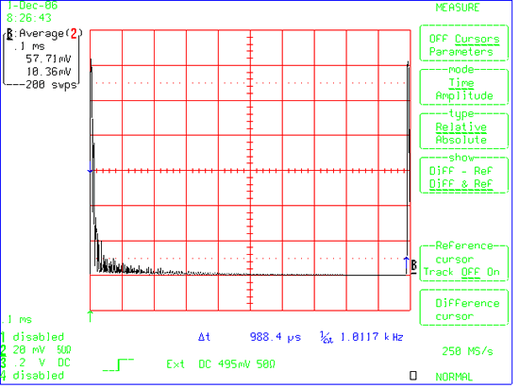This screenshot has width=519, height=388.
Task: Click the trace B label marker on the grid's right edge
Action: (x=413, y=265)
